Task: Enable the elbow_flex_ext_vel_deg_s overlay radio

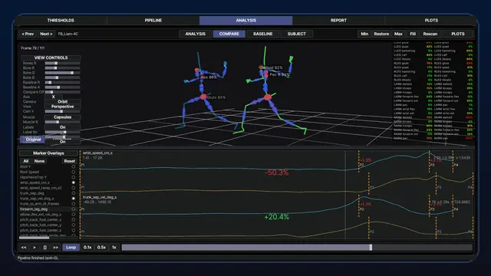Action: [x=74, y=215]
